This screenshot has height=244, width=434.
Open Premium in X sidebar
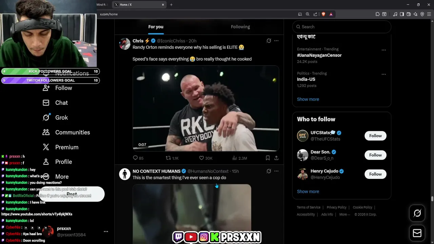(x=60, y=147)
